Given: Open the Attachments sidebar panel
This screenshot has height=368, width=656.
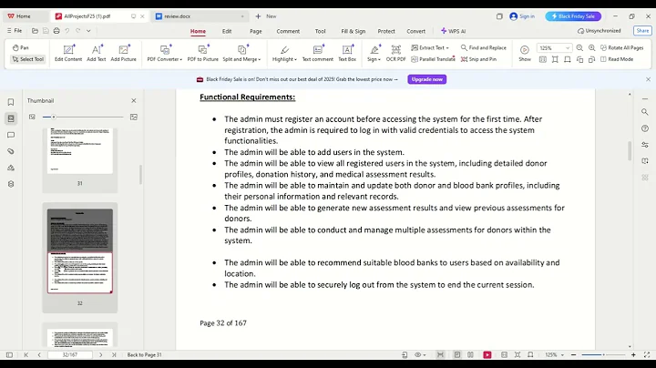Looking at the screenshot, I should pos(11,151).
